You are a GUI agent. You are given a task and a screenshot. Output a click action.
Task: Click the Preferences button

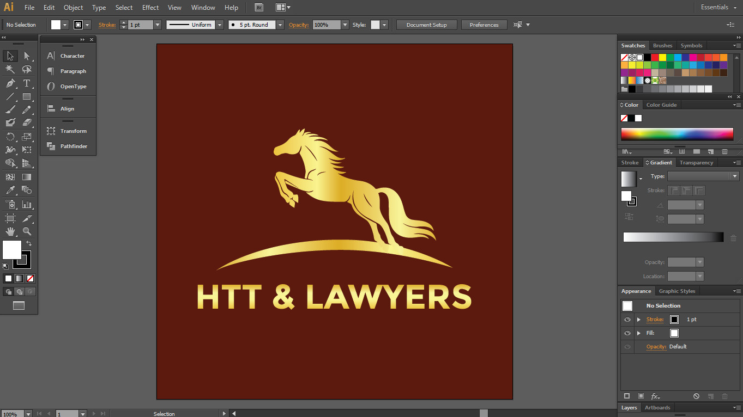484,25
